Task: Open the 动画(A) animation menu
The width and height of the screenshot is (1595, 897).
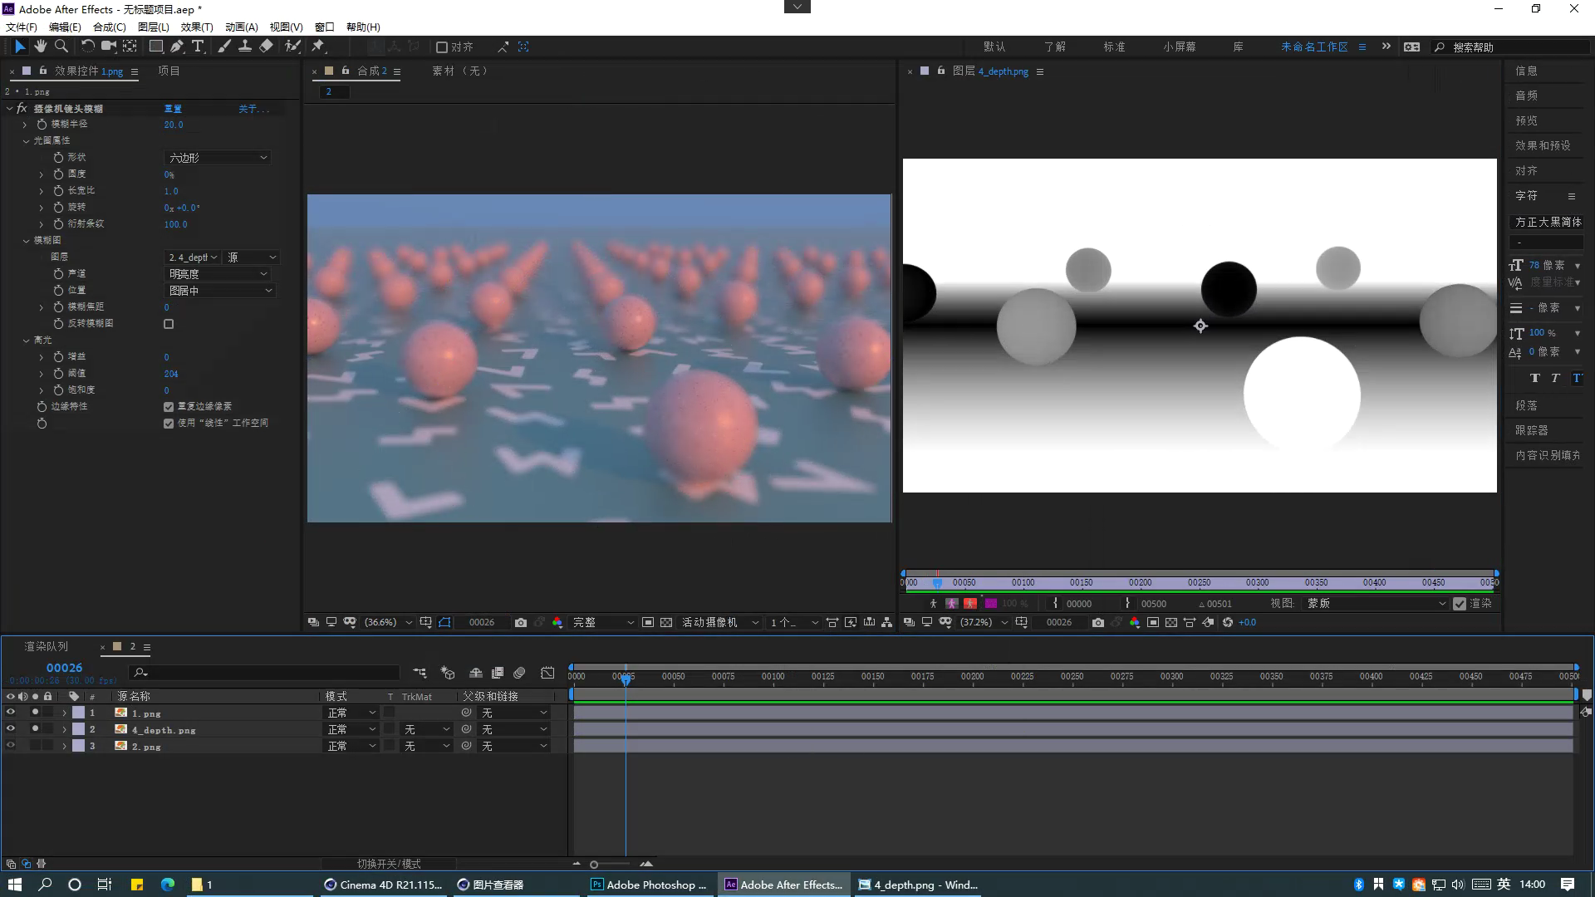Action: point(242,27)
